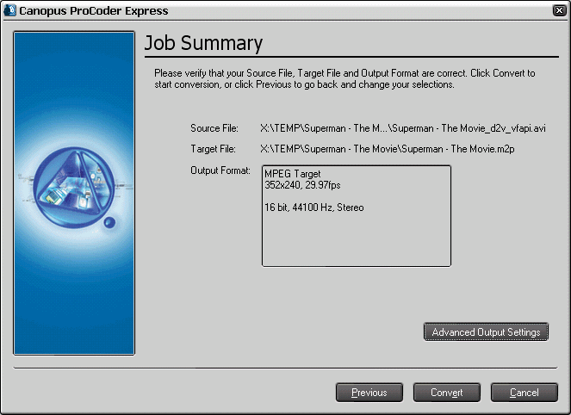Viewport: 571px width, 415px height.
Task: Click the small blue orb beside the sphere logo
Action: point(109,223)
